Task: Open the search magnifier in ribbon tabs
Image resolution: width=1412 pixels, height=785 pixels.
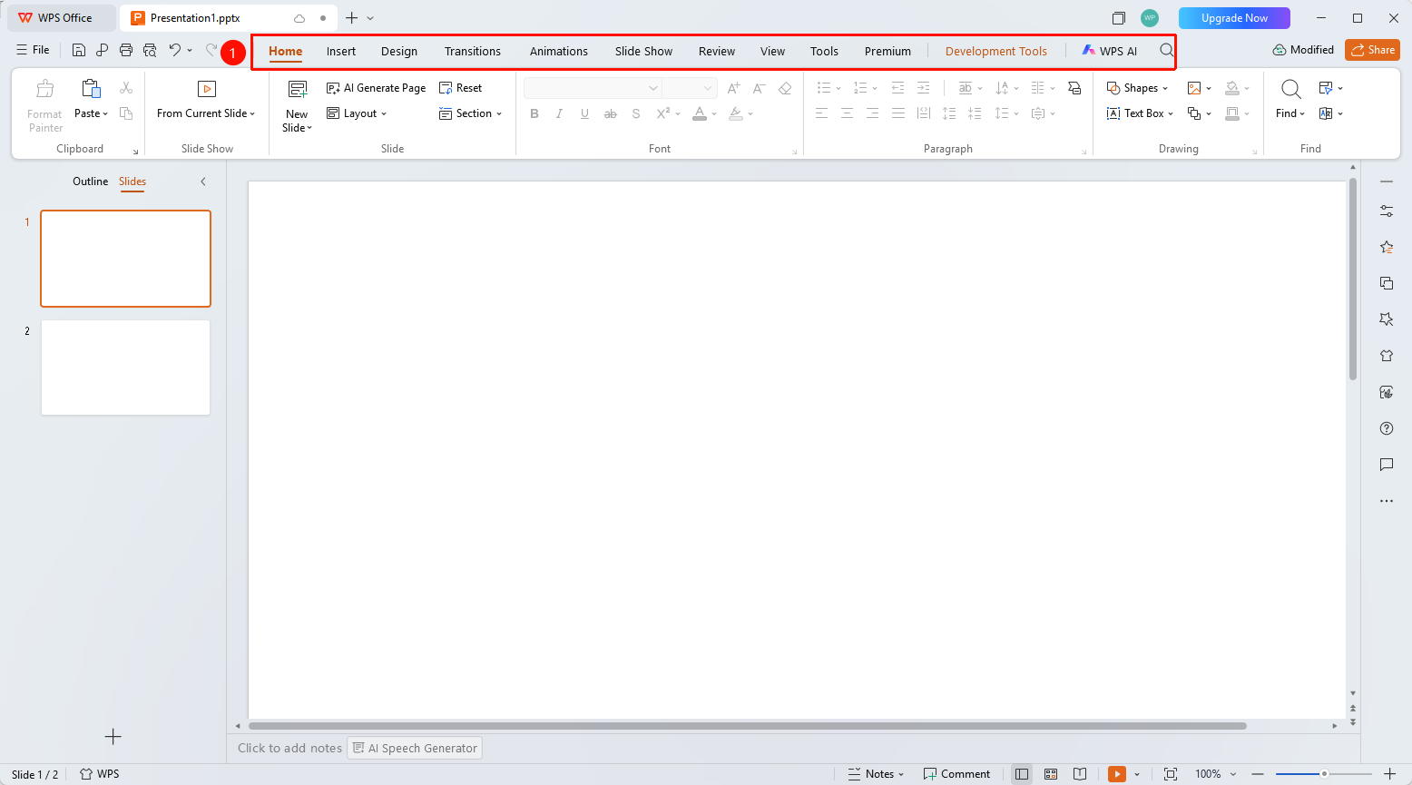Action: tap(1167, 51)
